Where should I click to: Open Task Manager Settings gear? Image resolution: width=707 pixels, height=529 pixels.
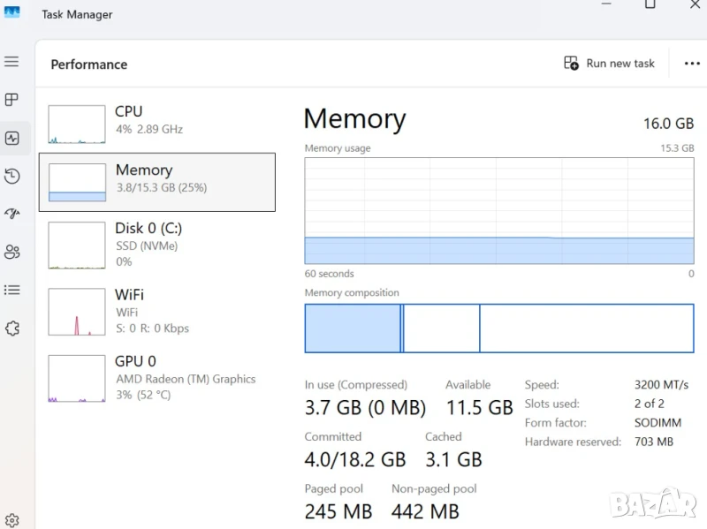[x=11, y=520]
